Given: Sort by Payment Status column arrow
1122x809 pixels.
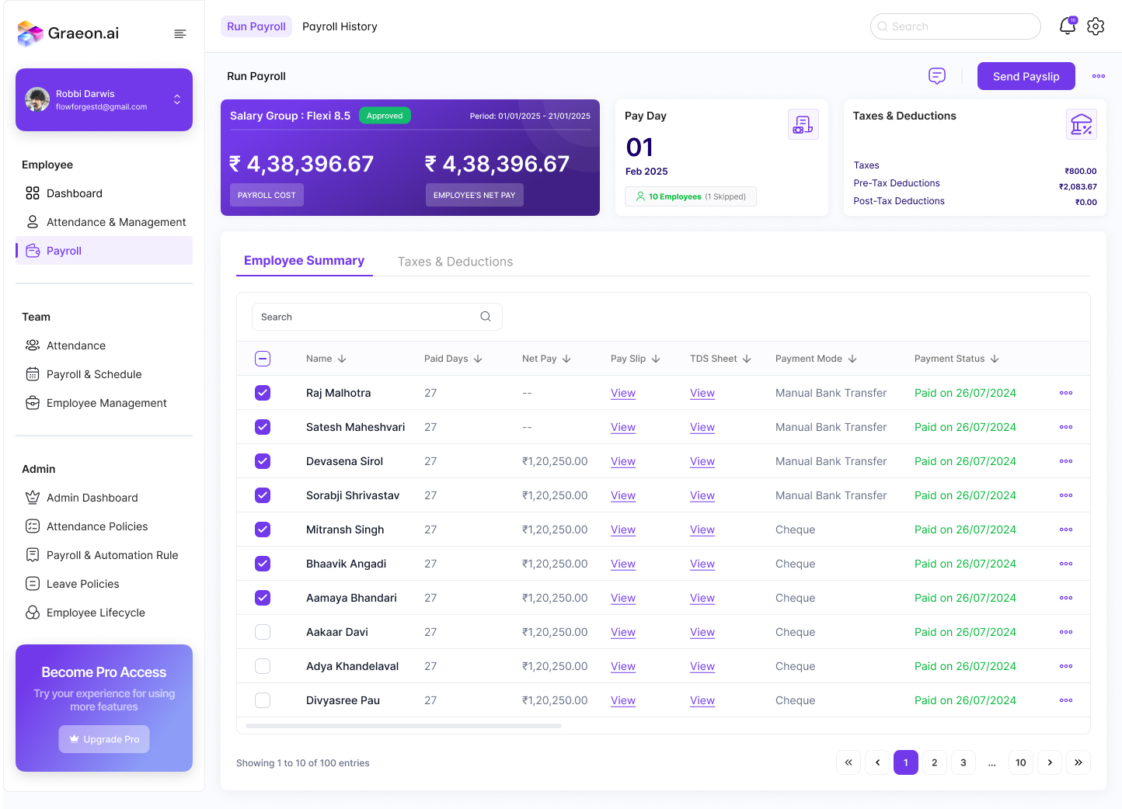Looking at the screenshot, I should [x=995, y=359].
